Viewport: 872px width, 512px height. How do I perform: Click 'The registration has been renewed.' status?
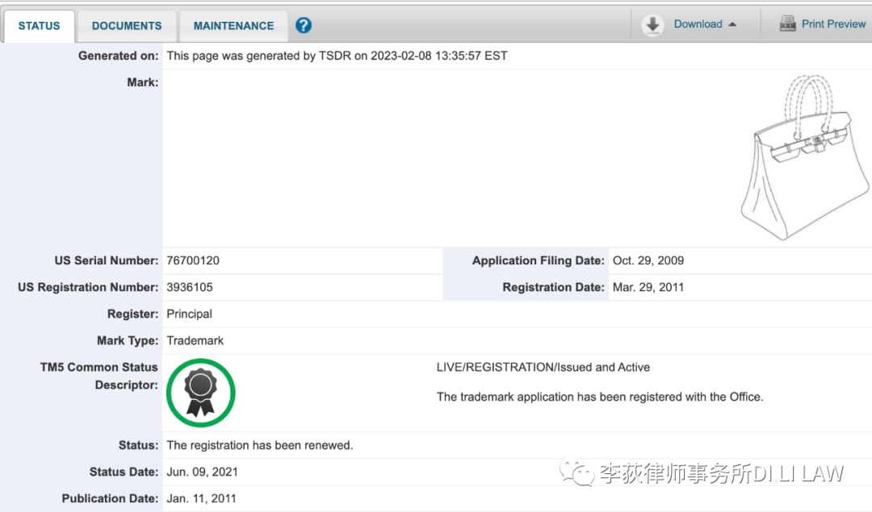point(260,445)
